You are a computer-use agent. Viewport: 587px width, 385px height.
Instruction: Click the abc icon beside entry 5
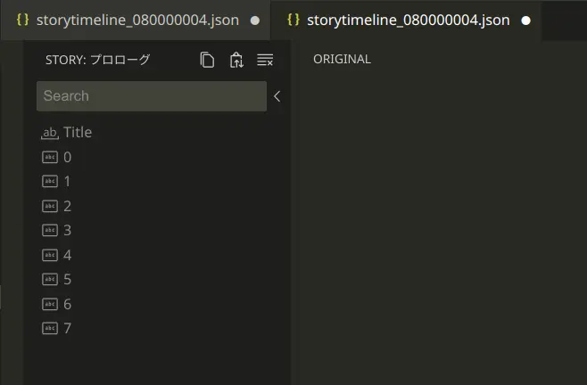click(50, 280)
